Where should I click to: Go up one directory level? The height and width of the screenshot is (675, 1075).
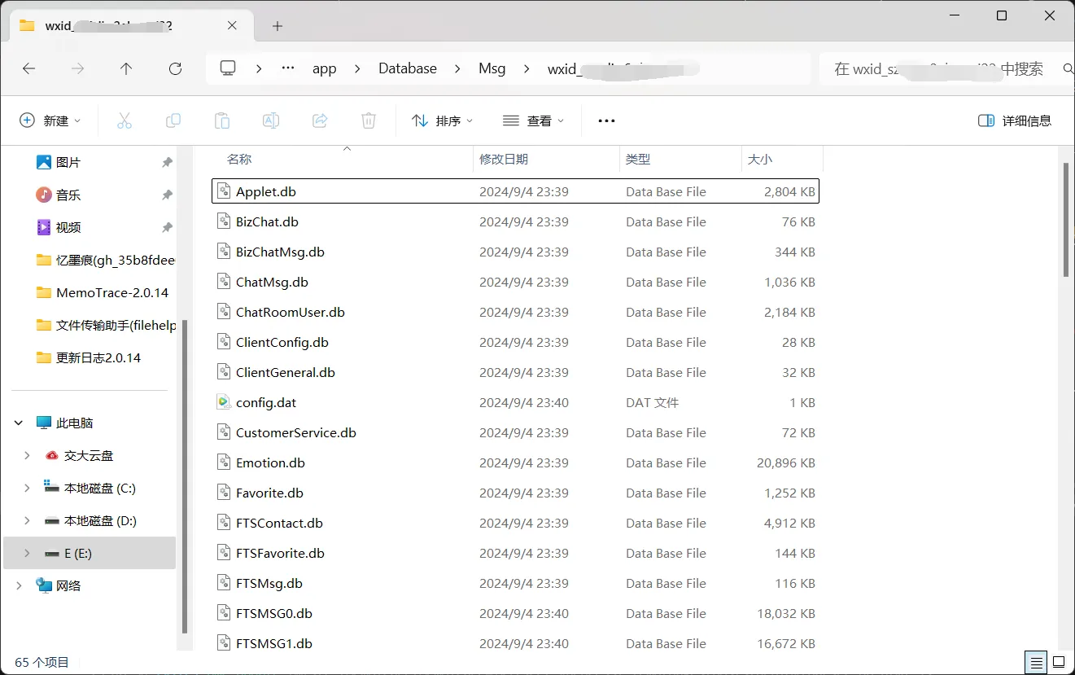126,69
